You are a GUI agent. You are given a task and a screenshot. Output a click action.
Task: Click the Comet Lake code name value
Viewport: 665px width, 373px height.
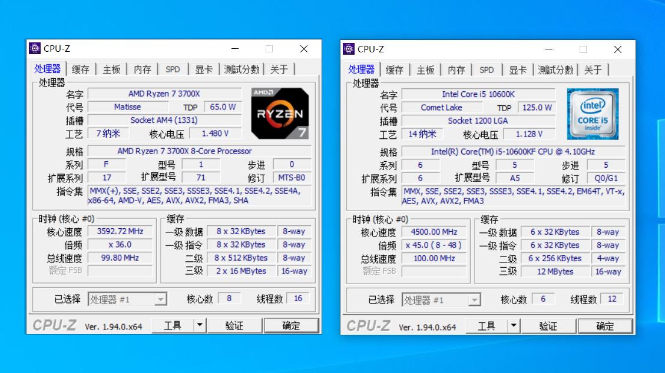[441, 108]
